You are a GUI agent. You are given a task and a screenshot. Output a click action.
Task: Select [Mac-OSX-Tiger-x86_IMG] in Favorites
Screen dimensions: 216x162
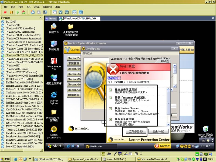pyautogui.click(x=19, y=146)
